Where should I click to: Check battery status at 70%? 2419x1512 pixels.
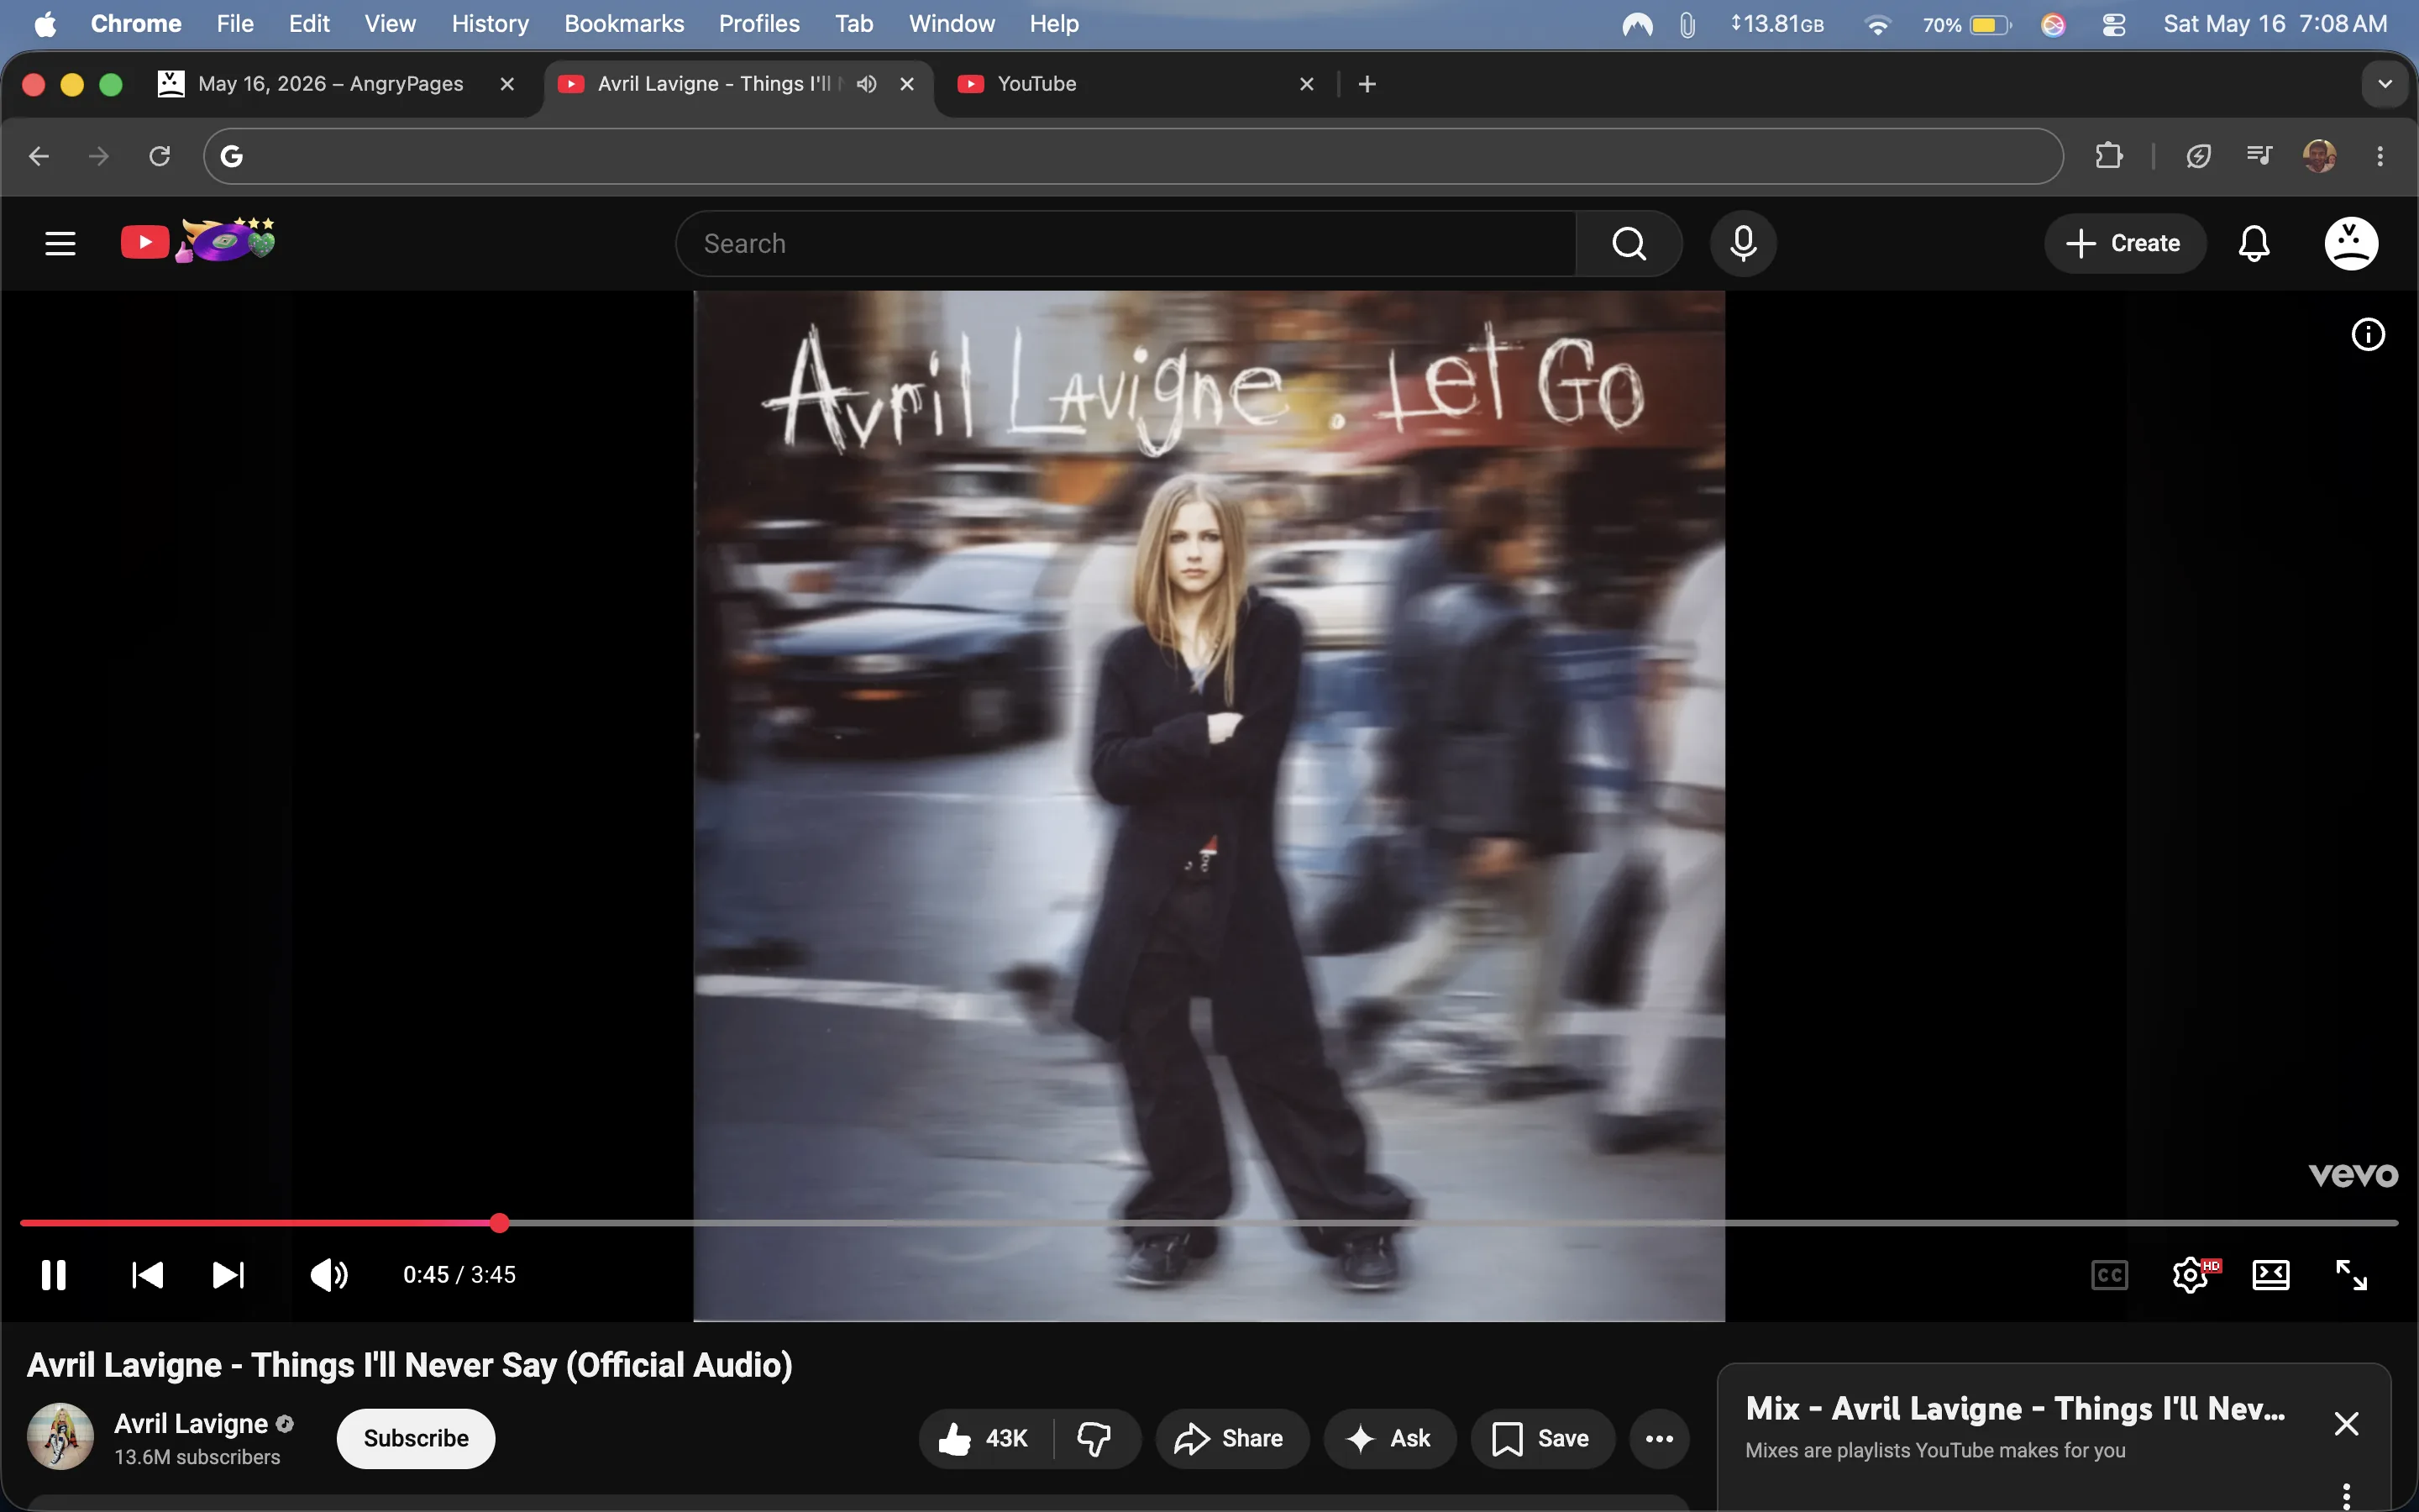pos(1966,24)
